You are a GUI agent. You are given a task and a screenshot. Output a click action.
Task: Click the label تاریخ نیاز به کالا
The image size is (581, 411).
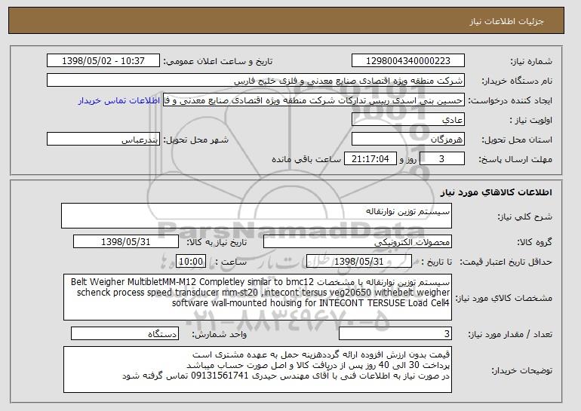coord(217,243)
